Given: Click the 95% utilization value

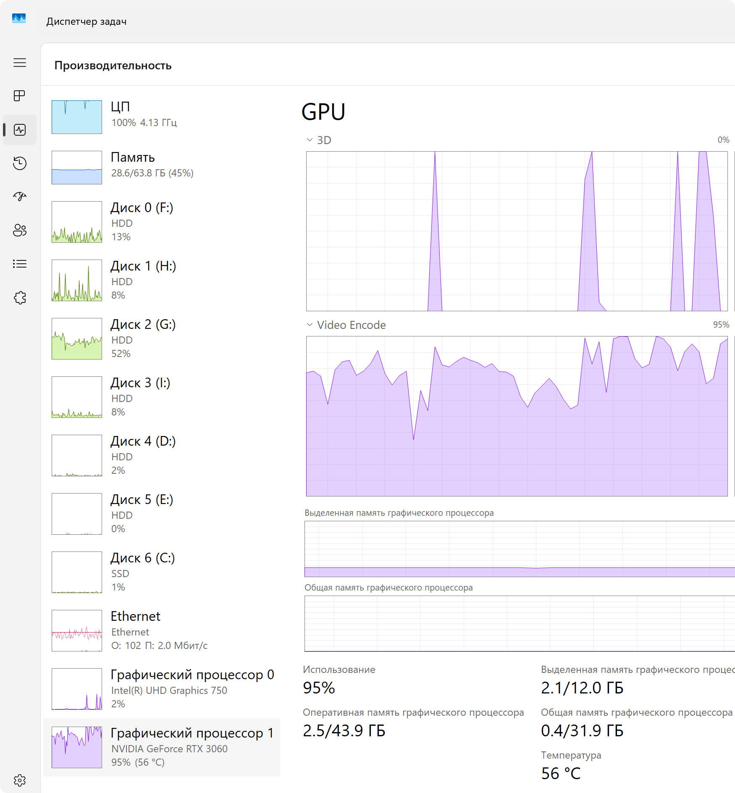Looking at the screenshot, I should (319, 688).
